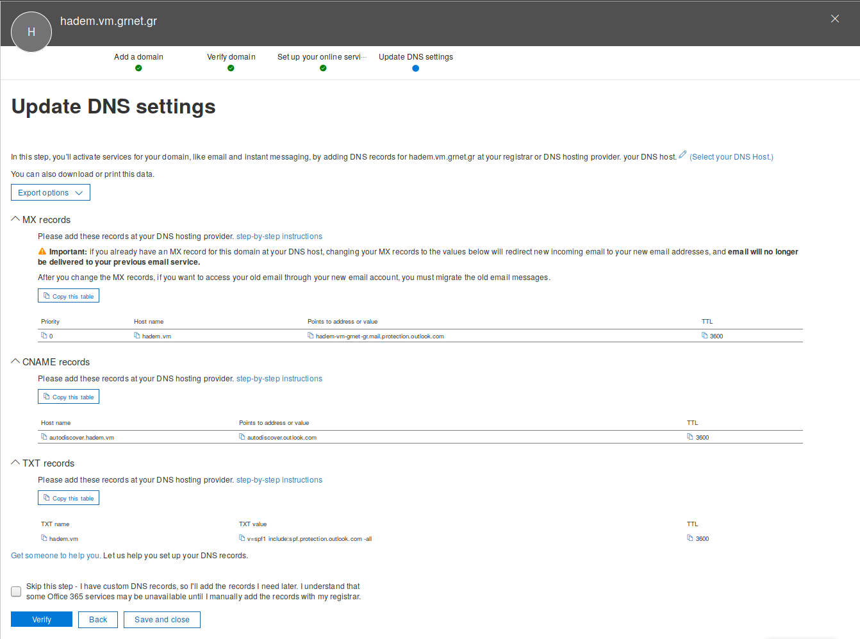Click the blue Verify button
Screen dimensions: 860x639
(x=42, y=620)
